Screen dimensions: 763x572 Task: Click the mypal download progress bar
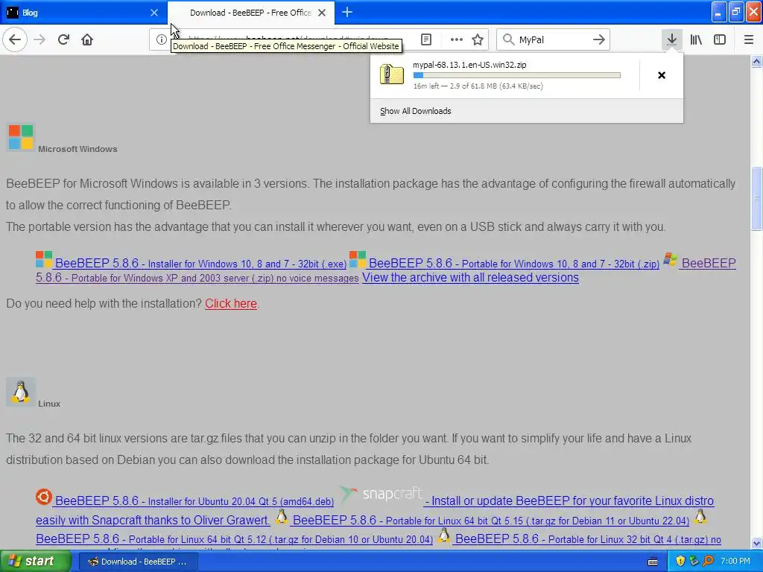(x=517, y=75)
